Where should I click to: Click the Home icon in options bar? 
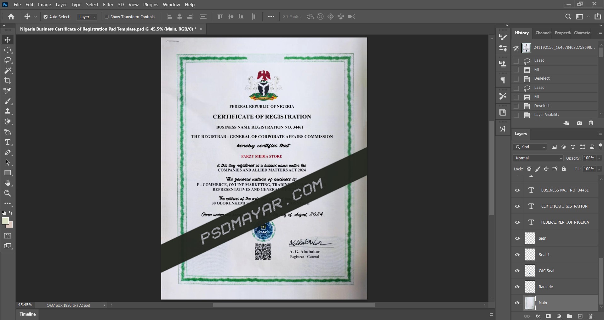pyautogui.click(x=11, y=17)
